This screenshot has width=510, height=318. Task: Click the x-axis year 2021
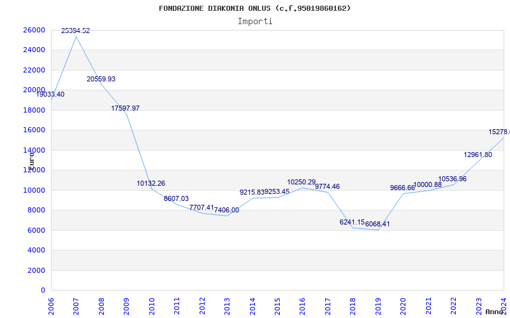point(428,306)
